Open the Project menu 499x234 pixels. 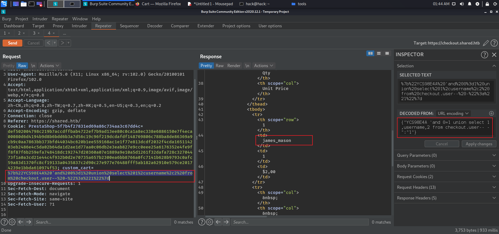coord(22,19)
